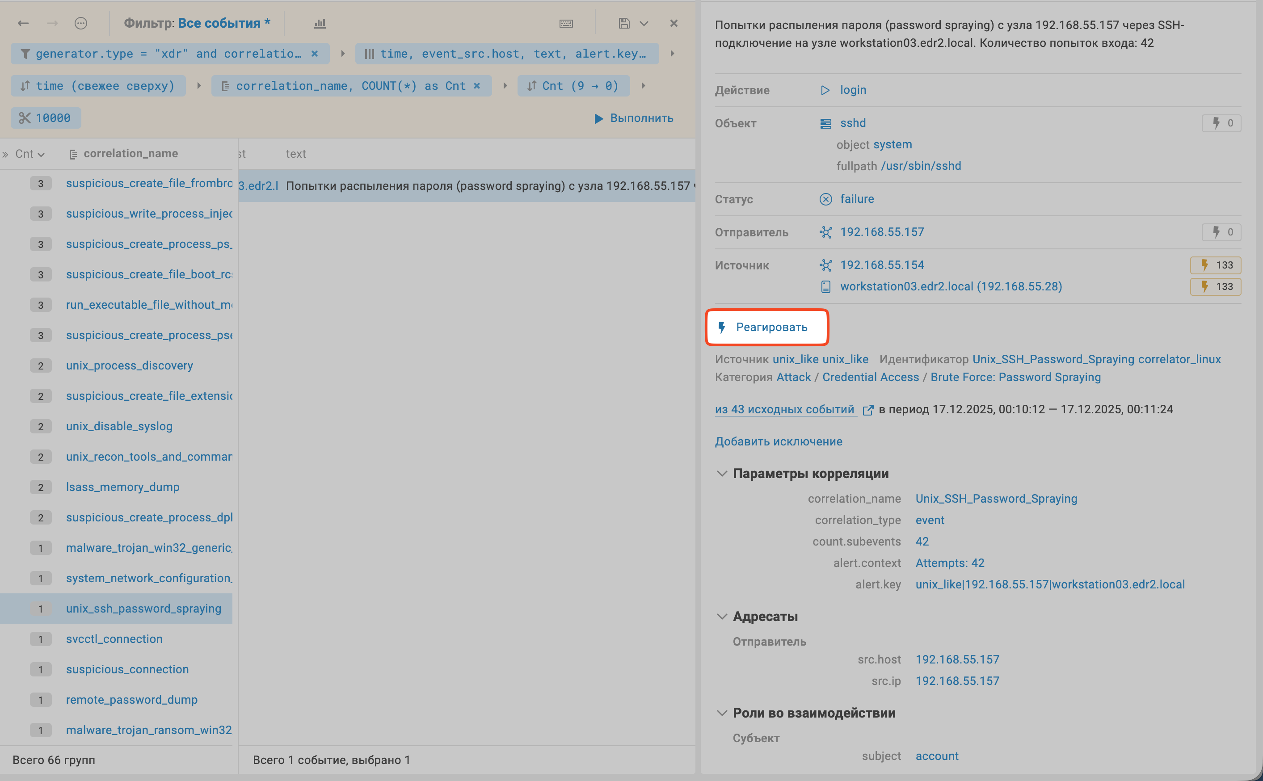Click the back navigation arrow
The width and height of the screenshot is (1263, 781).
(x=23, y=23)
